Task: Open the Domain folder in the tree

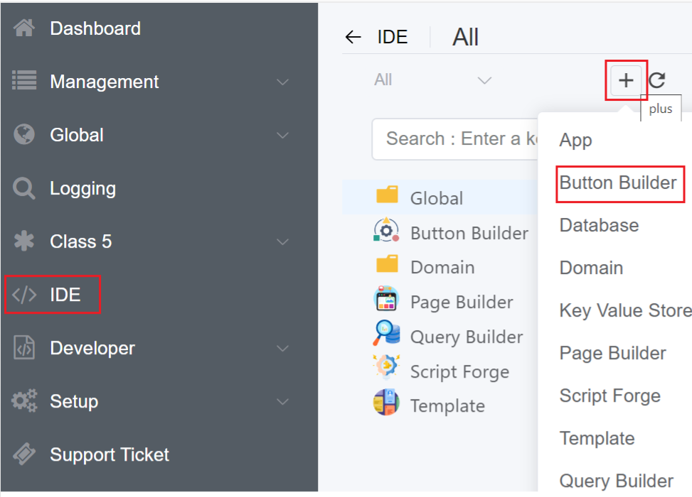Action: [442, 267]
